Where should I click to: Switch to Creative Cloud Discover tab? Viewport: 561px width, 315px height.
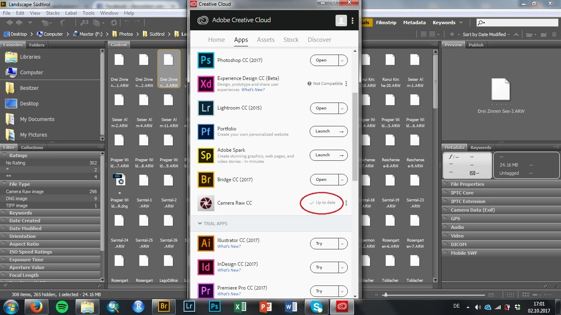point(320,40)
